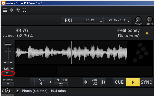This screenshot has height=96, width=154.
Task: Open the 32% pitch range dropdown
Action: [x=8, y=69]
